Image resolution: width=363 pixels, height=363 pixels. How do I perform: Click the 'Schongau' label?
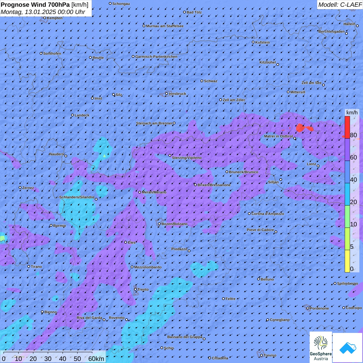point(121,4)
